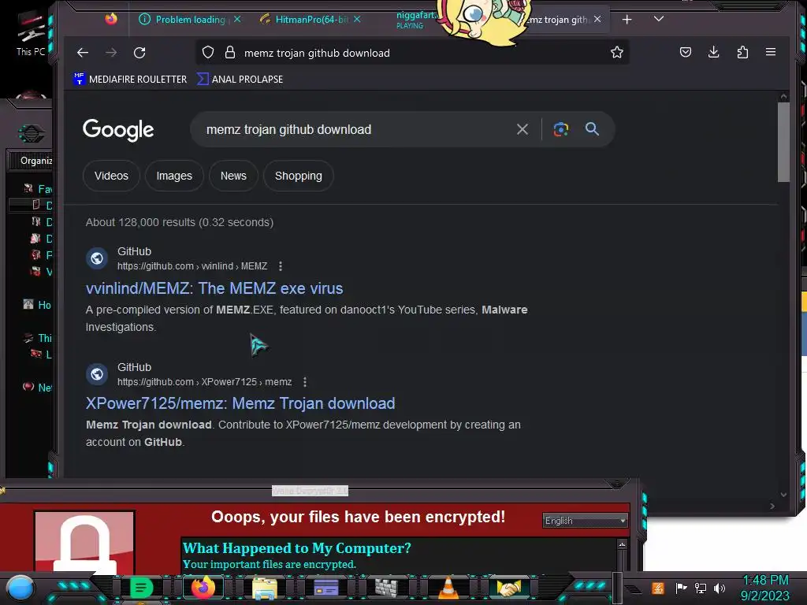The height and width of the screenshot is (605, 807).
Task: Open the ANAL PROLAPSE bookmark
Action: click(240, 80)
